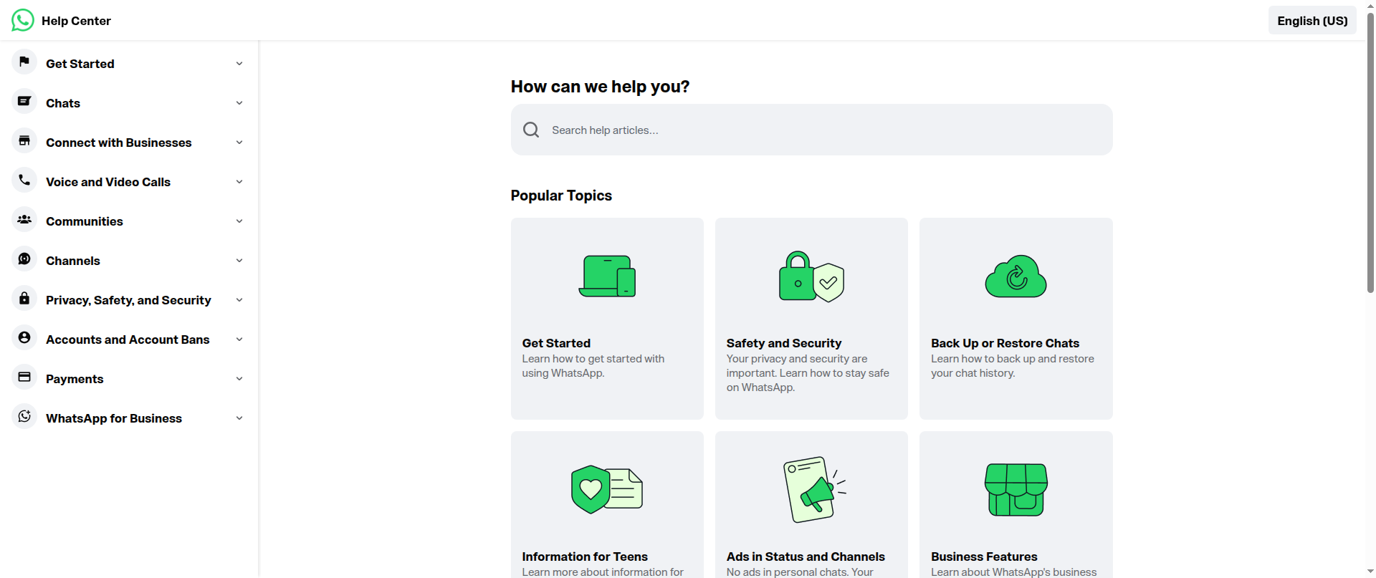This screenshot has height=578, width=1376.
Task: Select WhatsApp for Business label
Action: pyautogui.click(x=114, y=418)
